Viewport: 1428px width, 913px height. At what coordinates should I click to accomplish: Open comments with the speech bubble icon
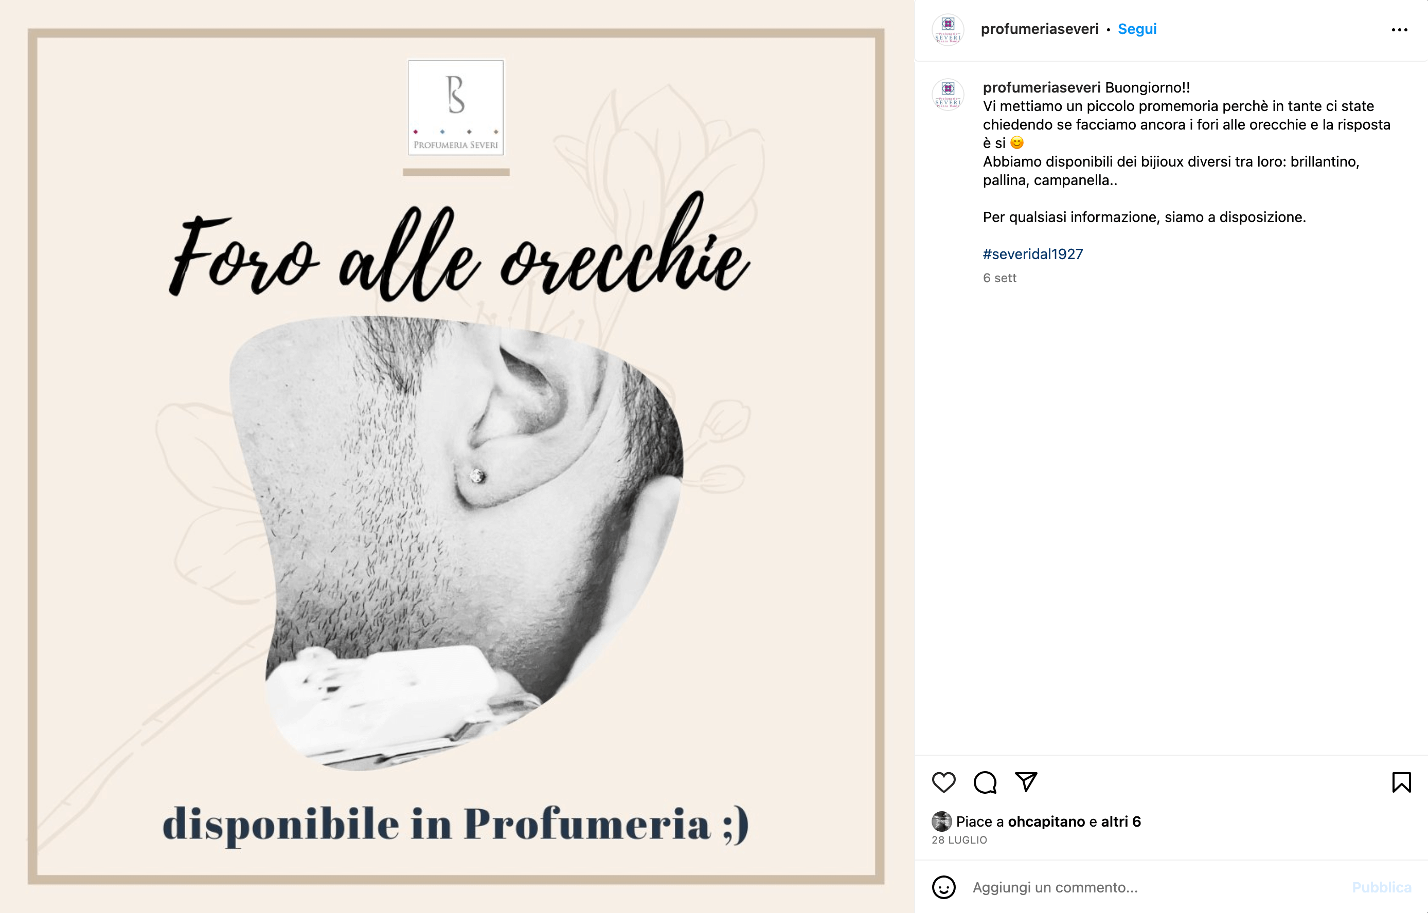point(985,782)
